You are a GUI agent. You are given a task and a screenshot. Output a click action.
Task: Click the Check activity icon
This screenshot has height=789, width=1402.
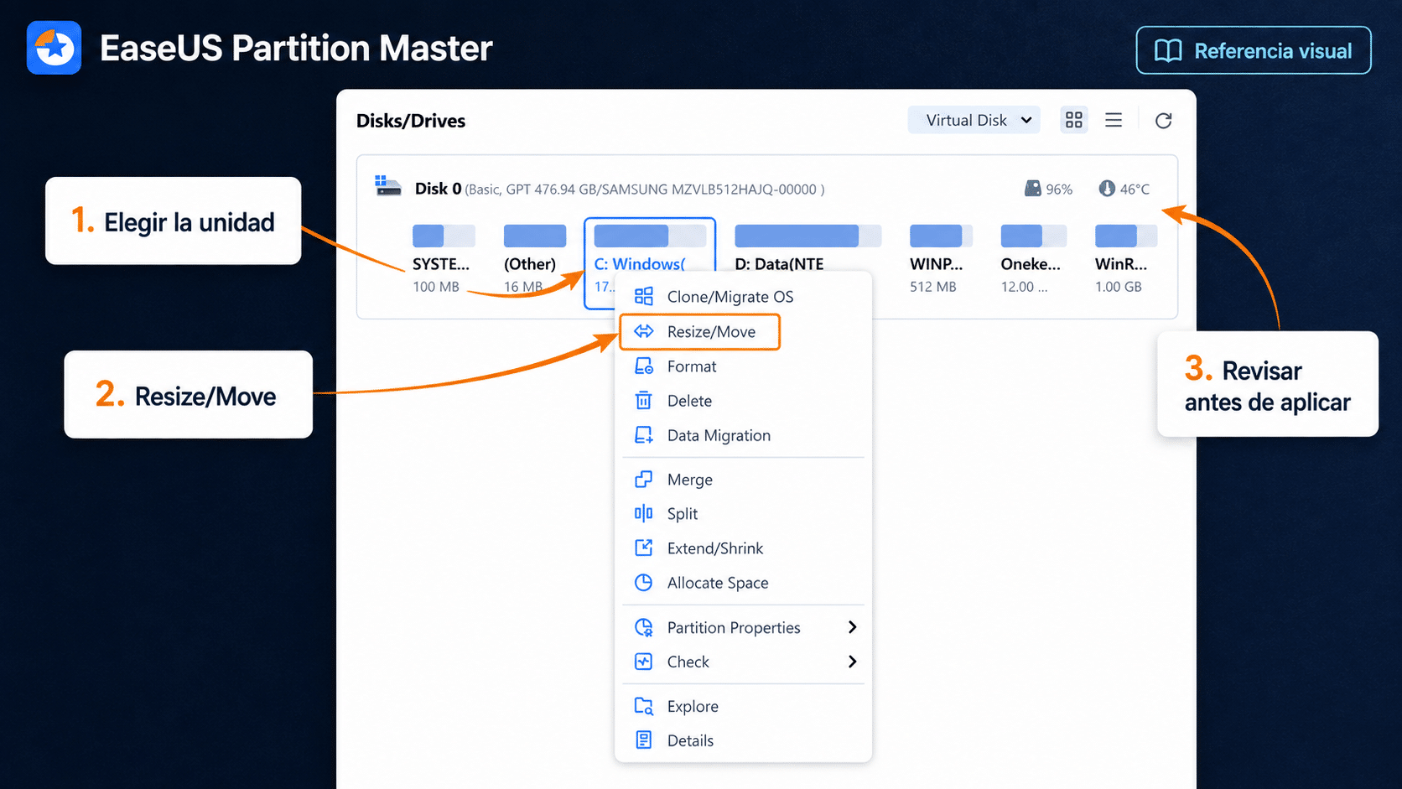pos(644,662)
